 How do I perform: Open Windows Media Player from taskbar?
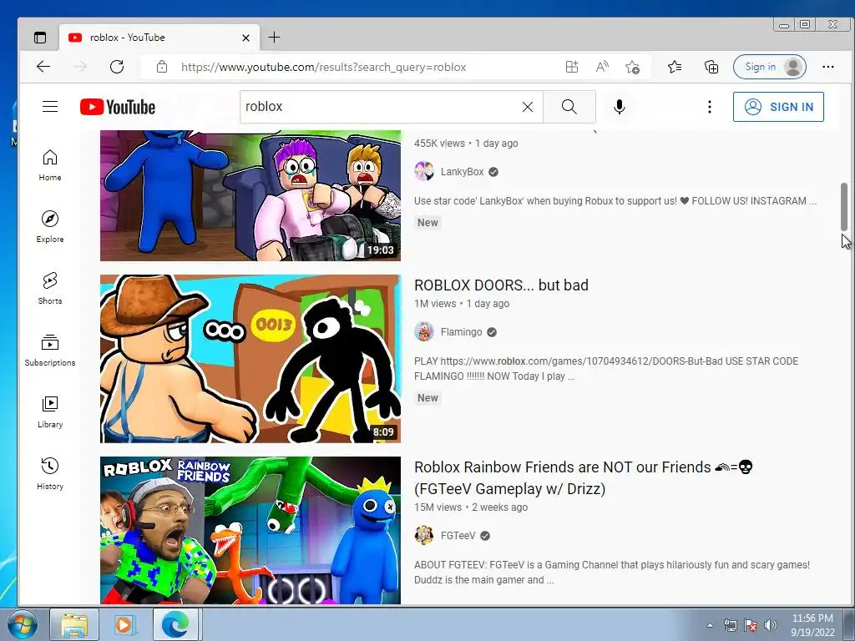point(125,624)
